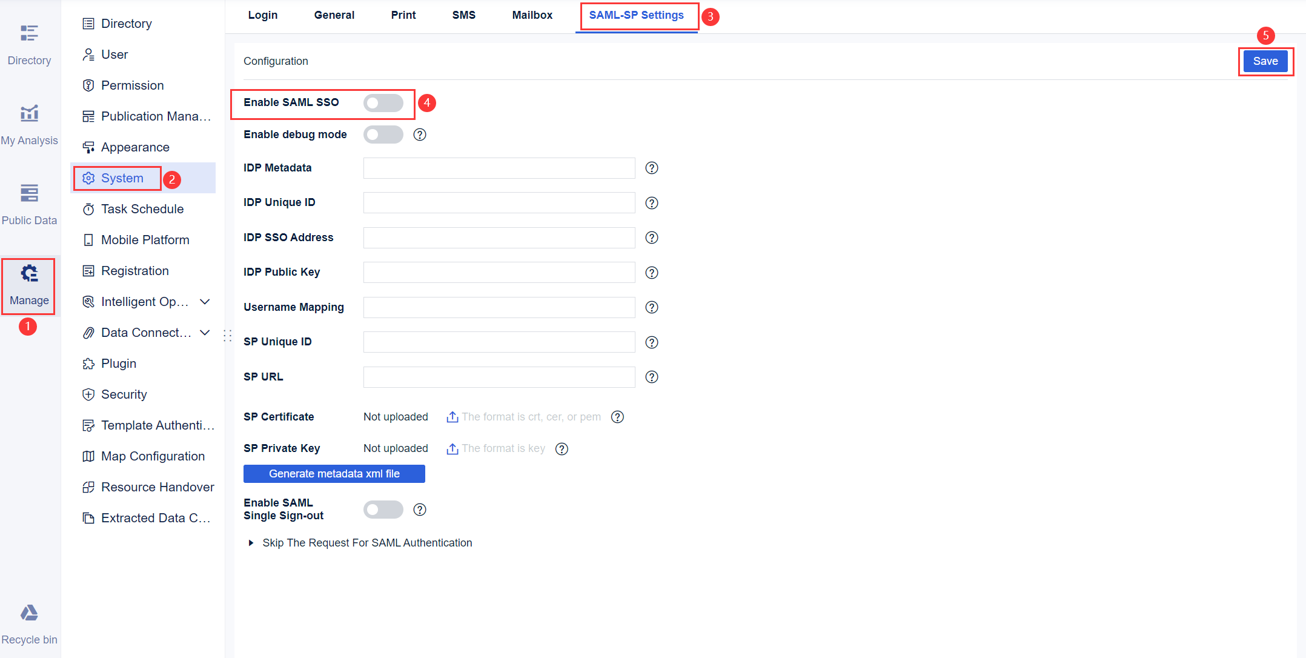Click the Save button
This screenshot has height=658, width=1306.
1265,61
